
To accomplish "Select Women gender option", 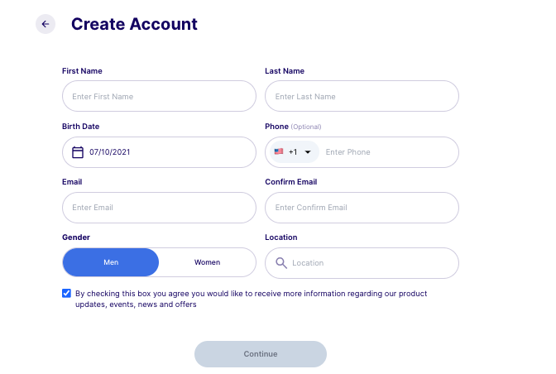I will [207, 262].
